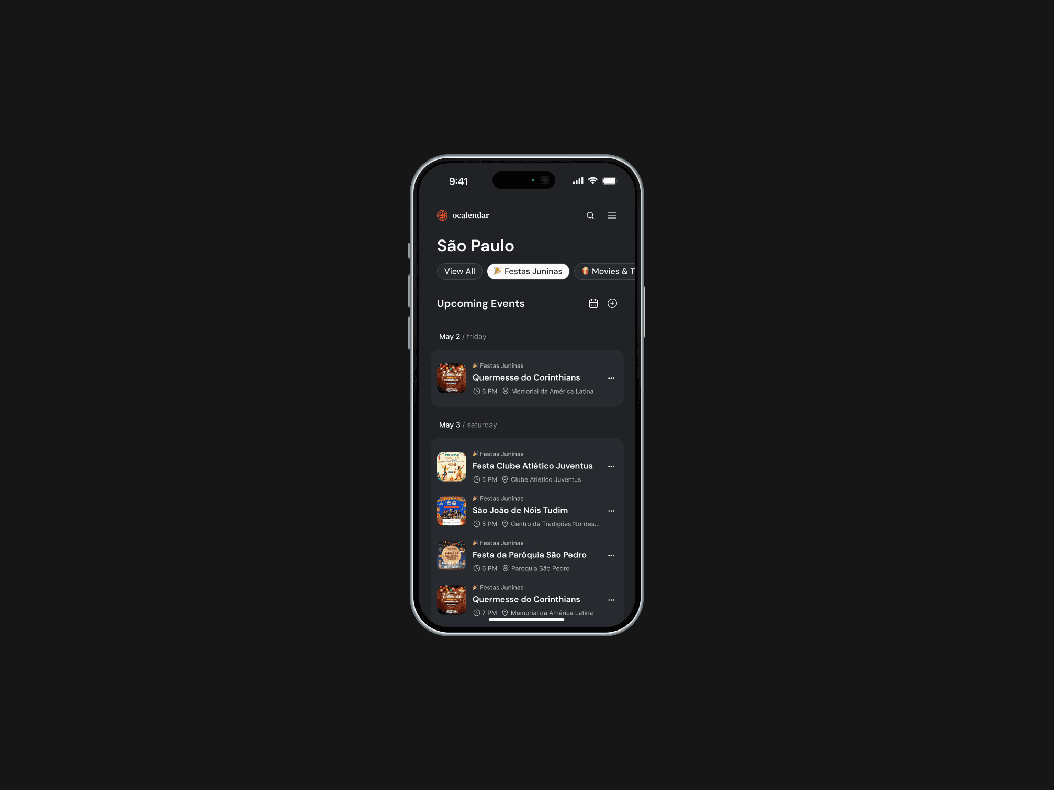Tap the three-dot menu on Festa Clube Atlético Juventus
The image size is (1054, 790).
click(612, 466)
